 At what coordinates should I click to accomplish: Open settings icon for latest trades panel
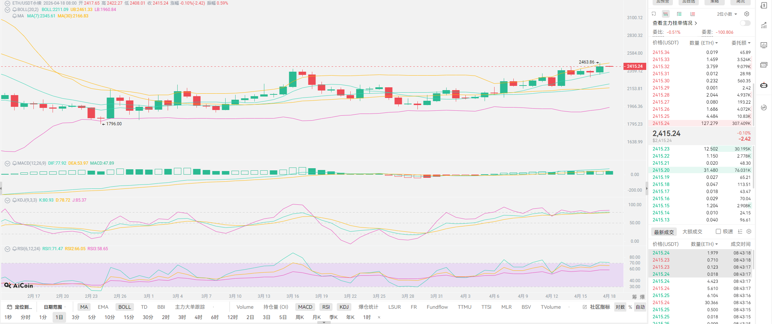pos(749,231)
